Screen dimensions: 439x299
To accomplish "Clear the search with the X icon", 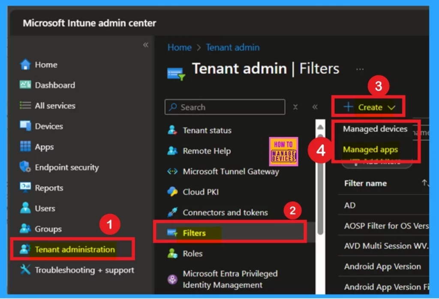I will pyautogui.click(x=295, y=107).
